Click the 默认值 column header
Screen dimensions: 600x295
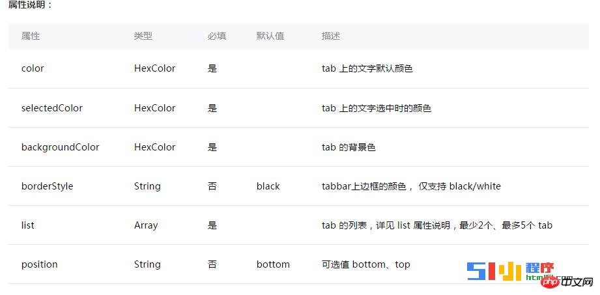[270, 36]
